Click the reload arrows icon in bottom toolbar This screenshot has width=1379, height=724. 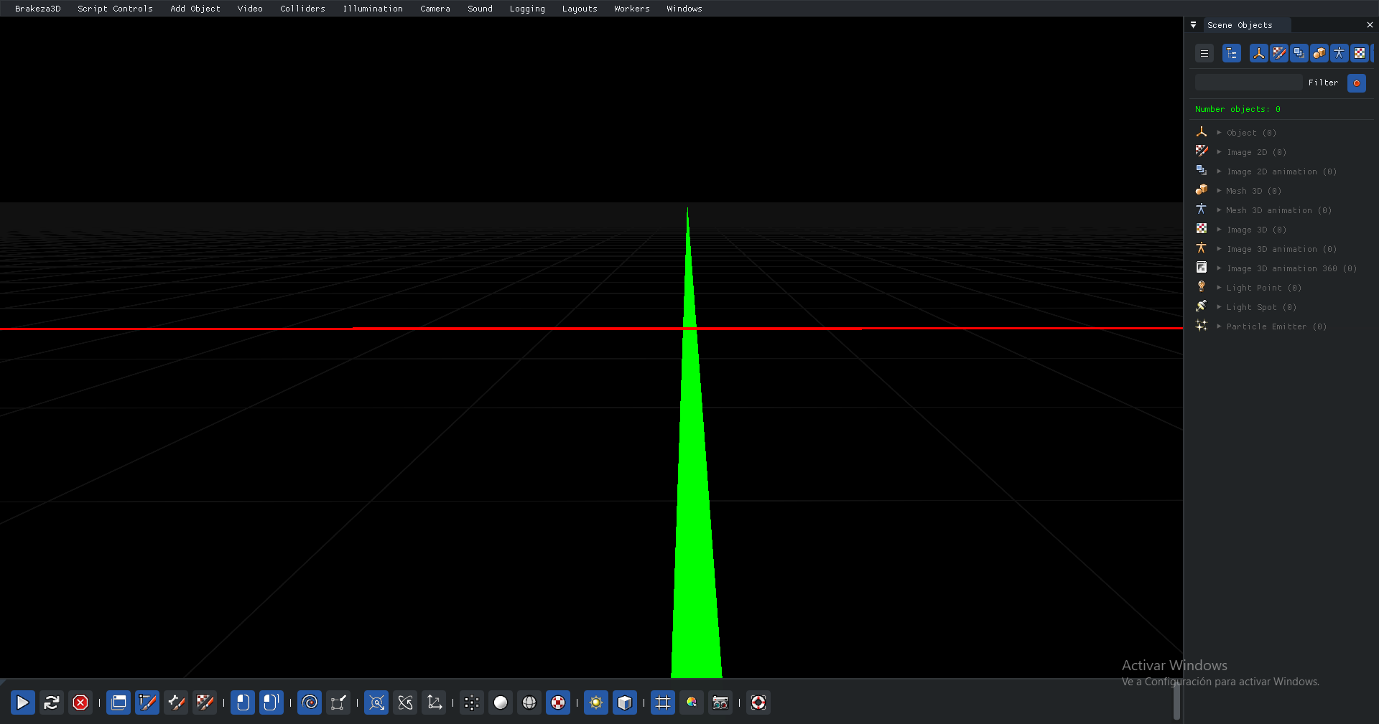click(x=51, y=702)
